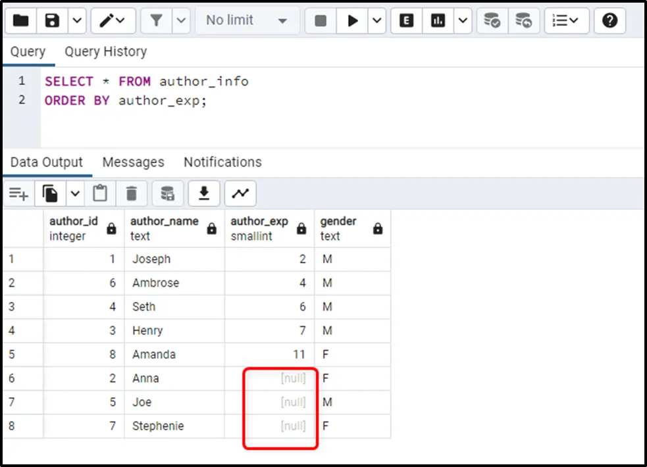Open the query tool Help icon
Viewport: 647px width, 467px height.
point(609,21)
